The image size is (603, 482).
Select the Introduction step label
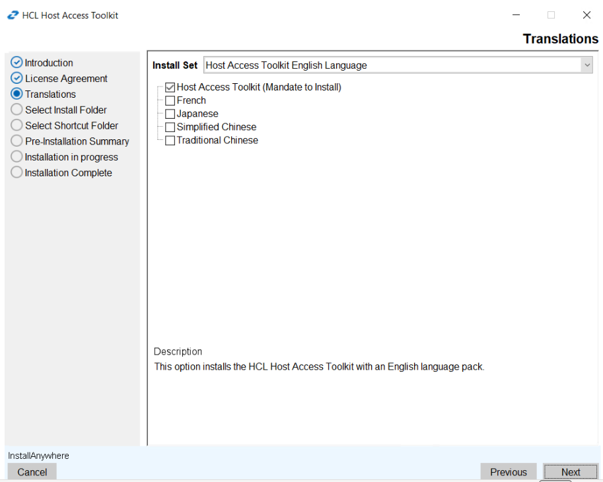tap(49, 63)
